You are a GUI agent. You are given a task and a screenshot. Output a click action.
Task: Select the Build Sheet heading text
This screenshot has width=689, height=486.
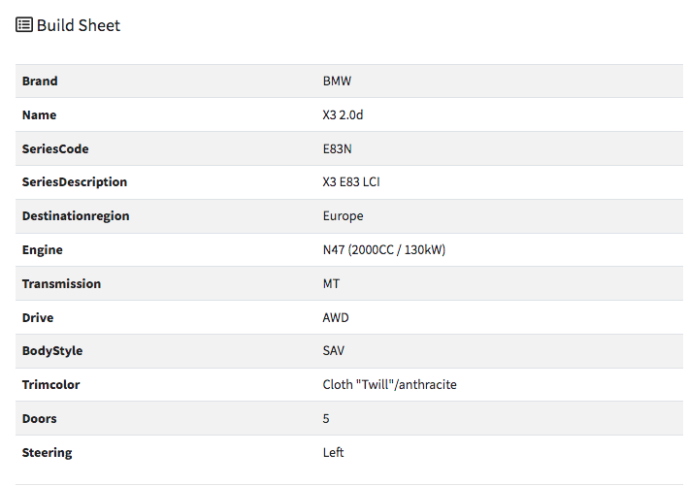coord(79,25)
